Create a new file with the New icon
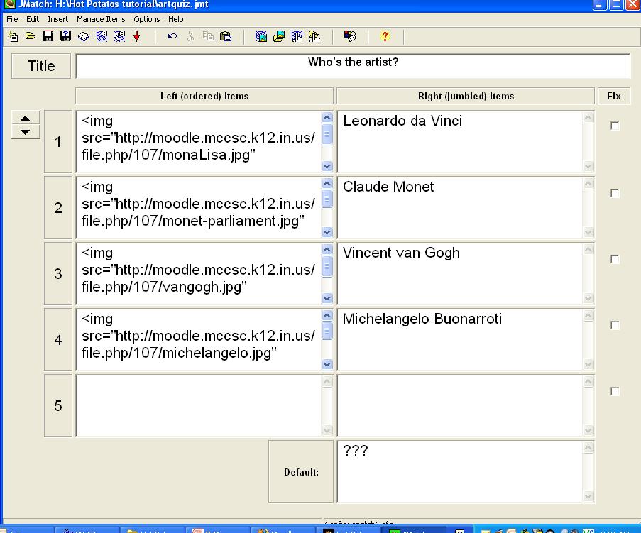Screen dimensions: 641x533 click(13, 36)
